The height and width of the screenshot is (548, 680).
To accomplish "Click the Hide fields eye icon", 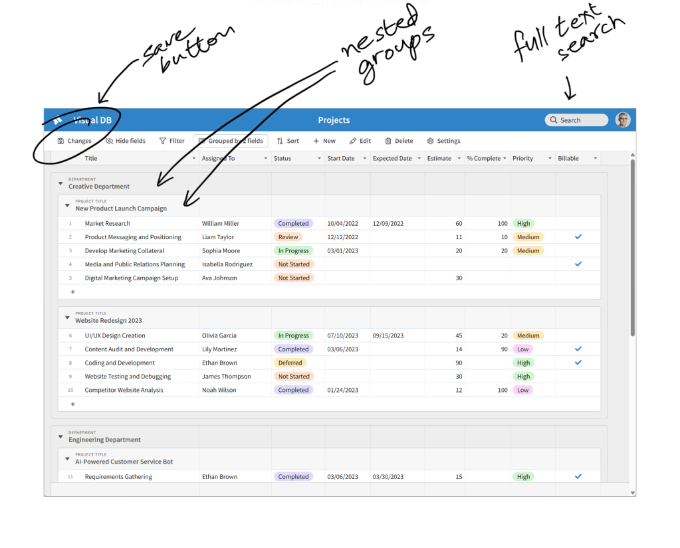I will point(109,141).
